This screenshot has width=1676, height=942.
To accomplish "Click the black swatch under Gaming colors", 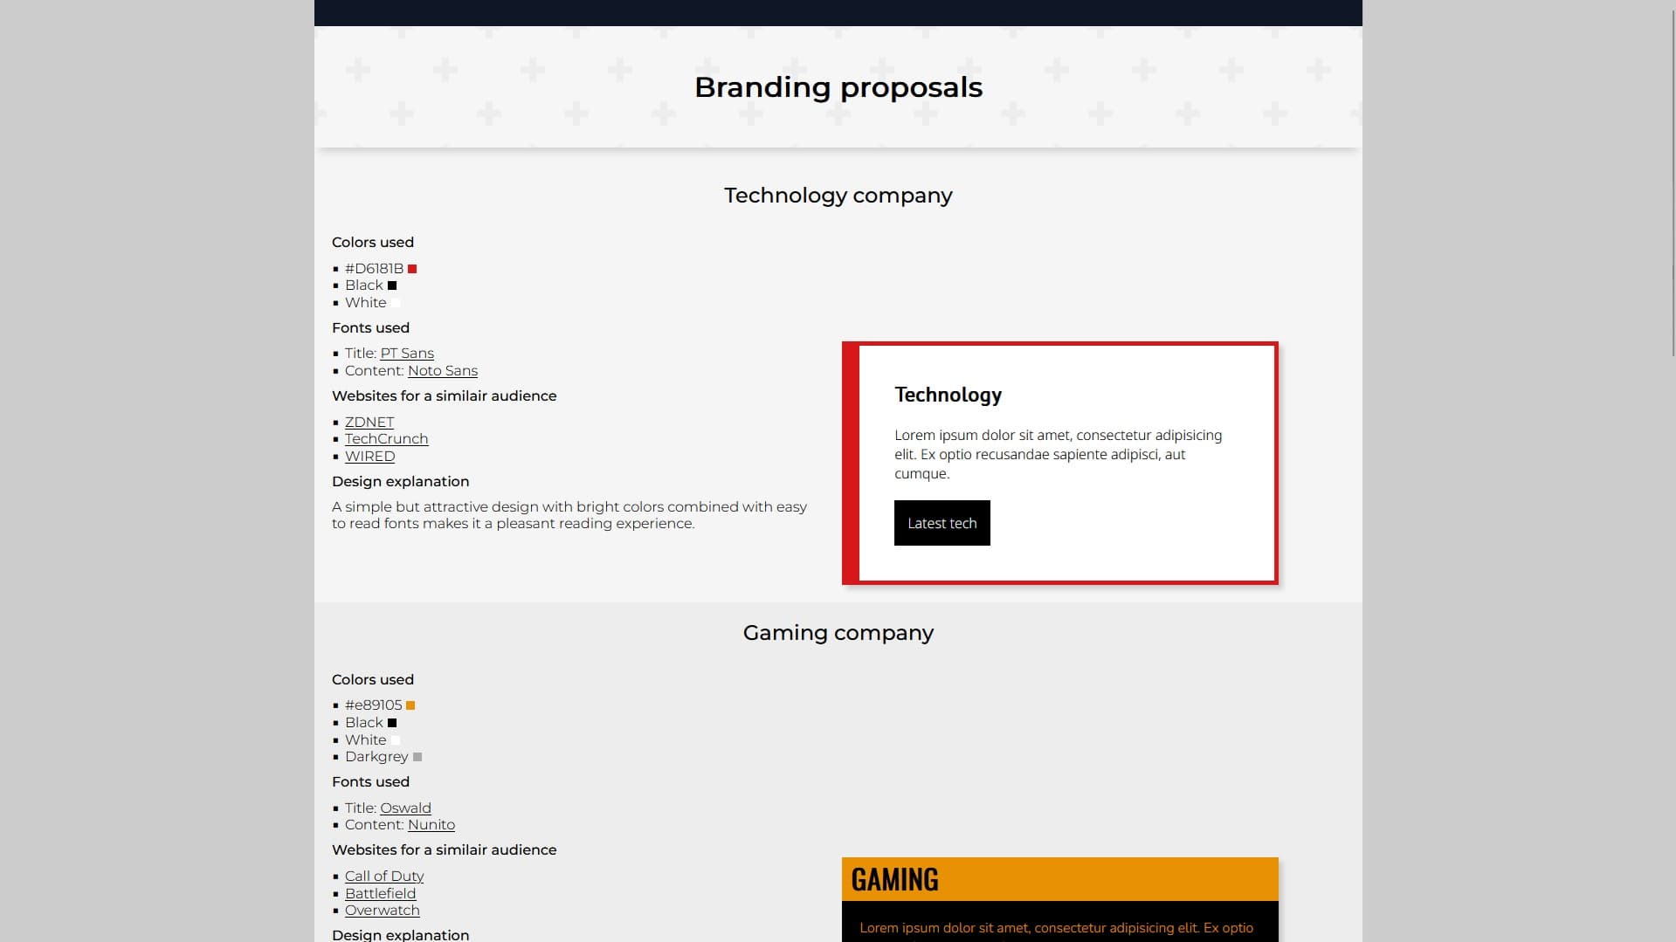I will point(392,723).
